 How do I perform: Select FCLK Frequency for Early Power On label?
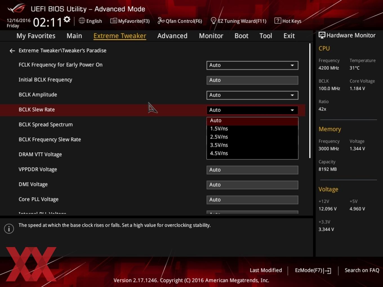[x=61, y=65]
